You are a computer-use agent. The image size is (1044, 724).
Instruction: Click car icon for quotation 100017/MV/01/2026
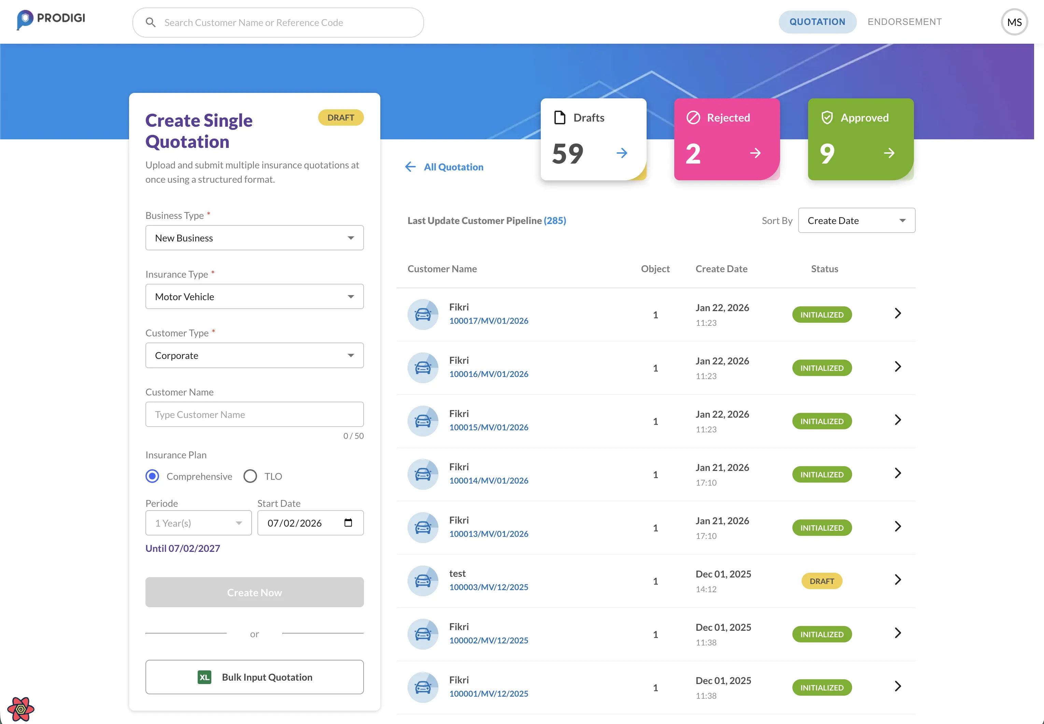423,314
